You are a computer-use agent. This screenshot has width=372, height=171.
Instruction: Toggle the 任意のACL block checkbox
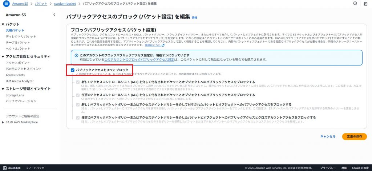tap(78, 95)
